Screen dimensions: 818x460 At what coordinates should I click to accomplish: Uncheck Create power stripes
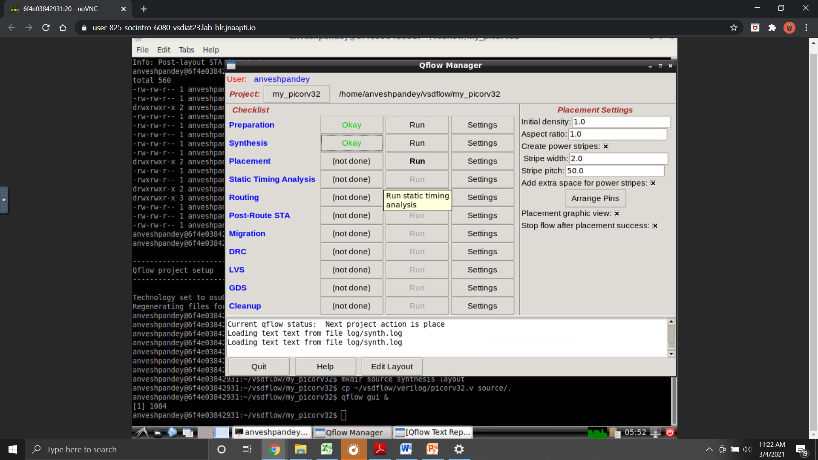point(605,146)
